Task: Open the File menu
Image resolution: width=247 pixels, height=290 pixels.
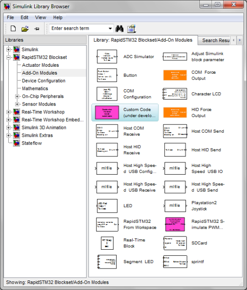Action: pos(11,17)
